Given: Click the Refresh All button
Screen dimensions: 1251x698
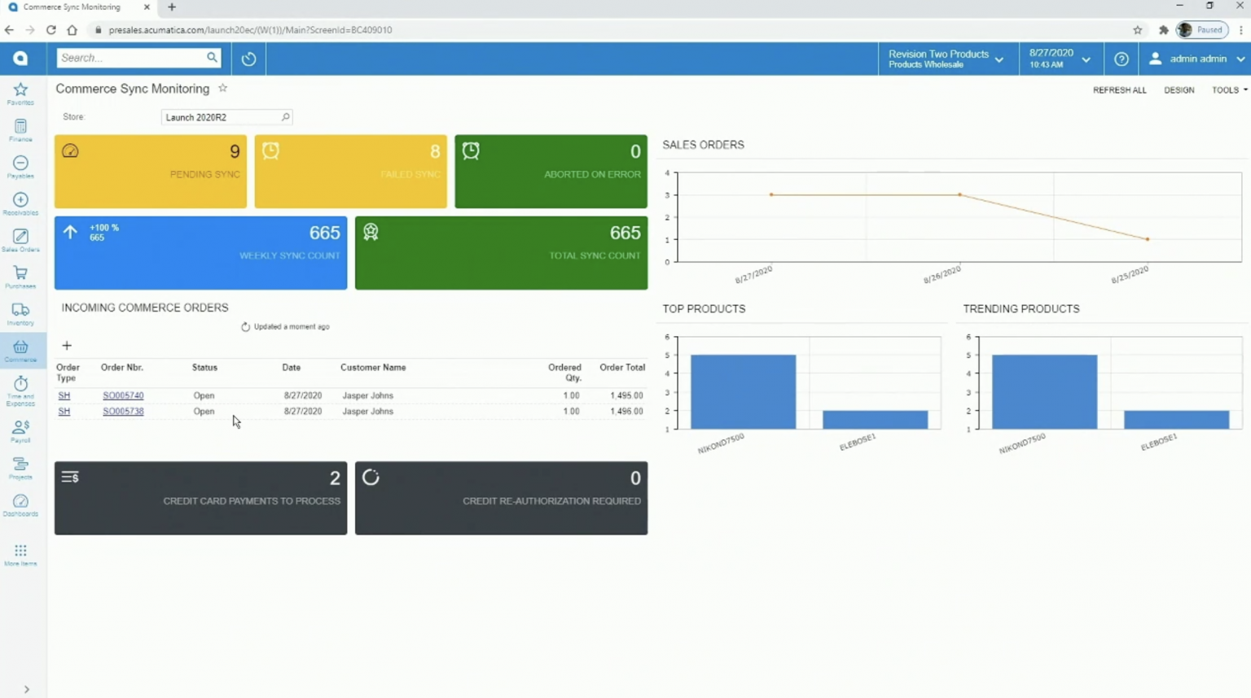Looking at the screenshot, I should click(x=1119, y=89).
